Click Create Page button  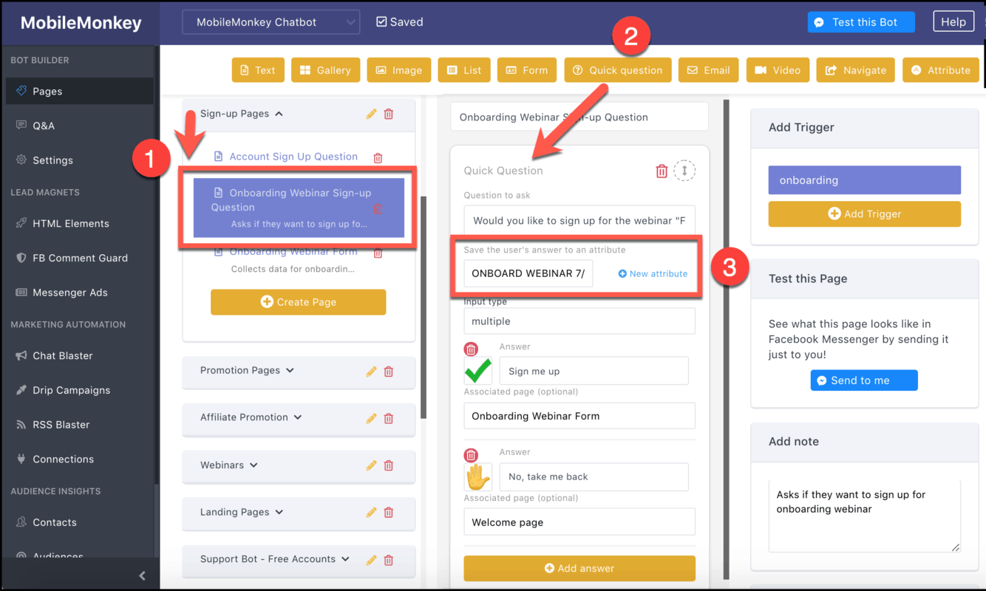(x=299, y=302)
